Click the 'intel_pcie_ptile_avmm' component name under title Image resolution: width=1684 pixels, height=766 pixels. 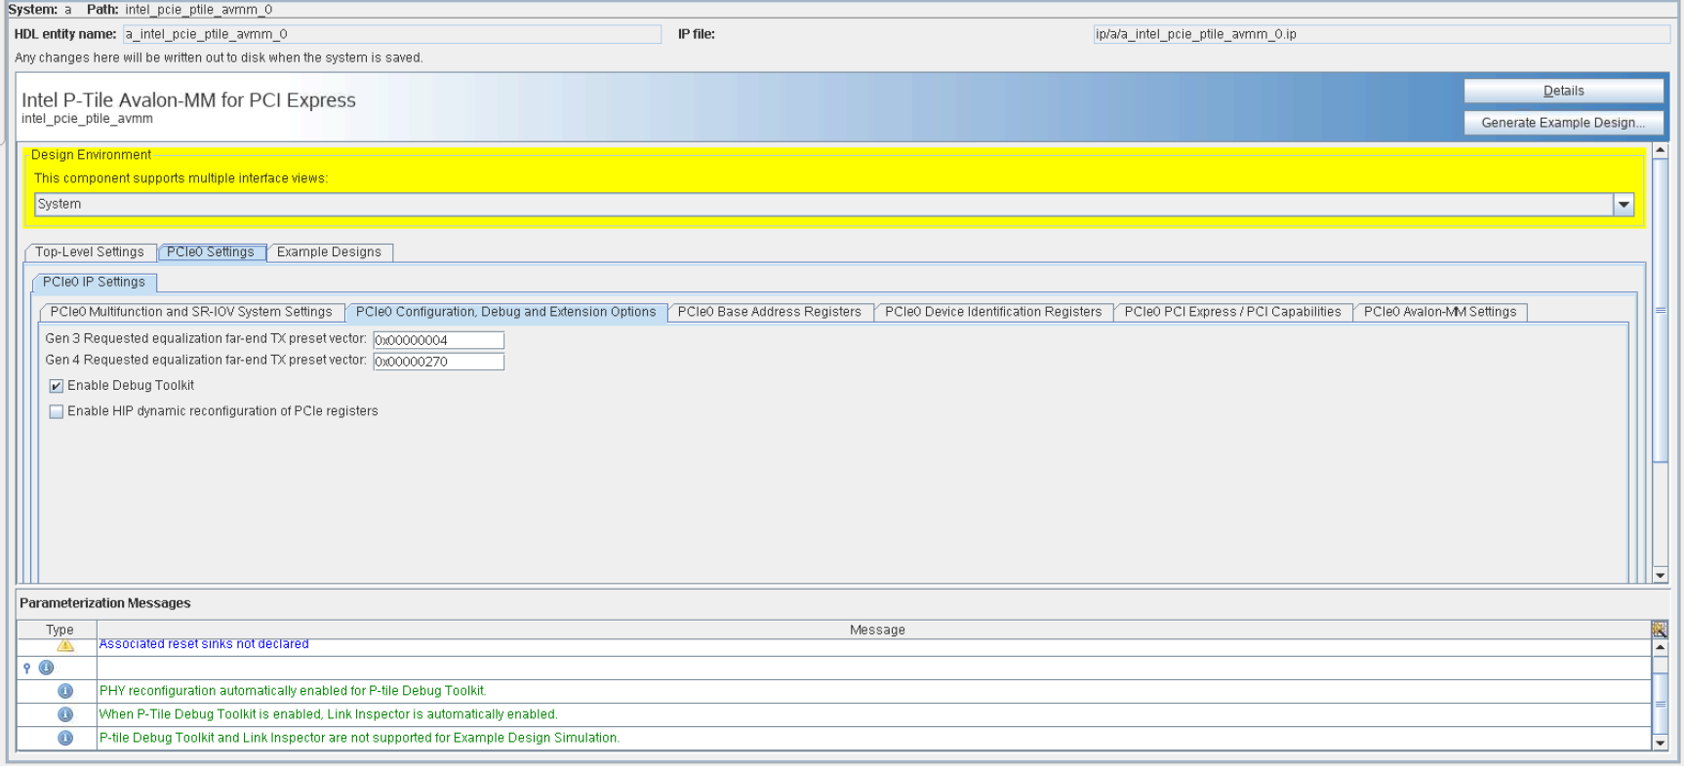(87, 119)
